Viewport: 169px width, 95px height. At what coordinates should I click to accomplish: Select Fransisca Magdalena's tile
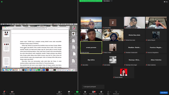coord(156,47)
